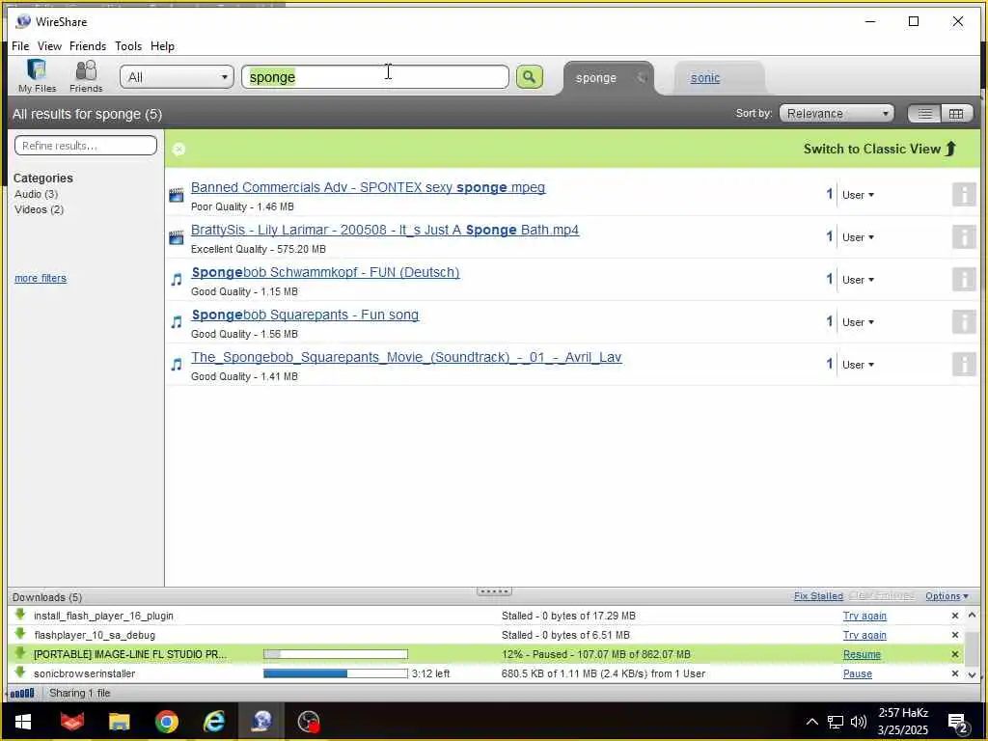Open Spongebob Squarepants Fun song link
Image resolution: width=988 pixels, height=741 pixels.
point(305,315)
